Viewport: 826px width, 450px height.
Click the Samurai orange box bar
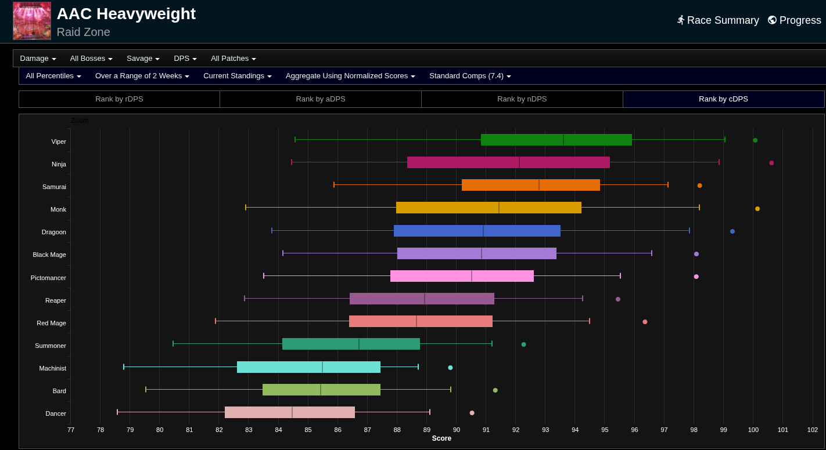pyautogui.click(x=531, y=185)
